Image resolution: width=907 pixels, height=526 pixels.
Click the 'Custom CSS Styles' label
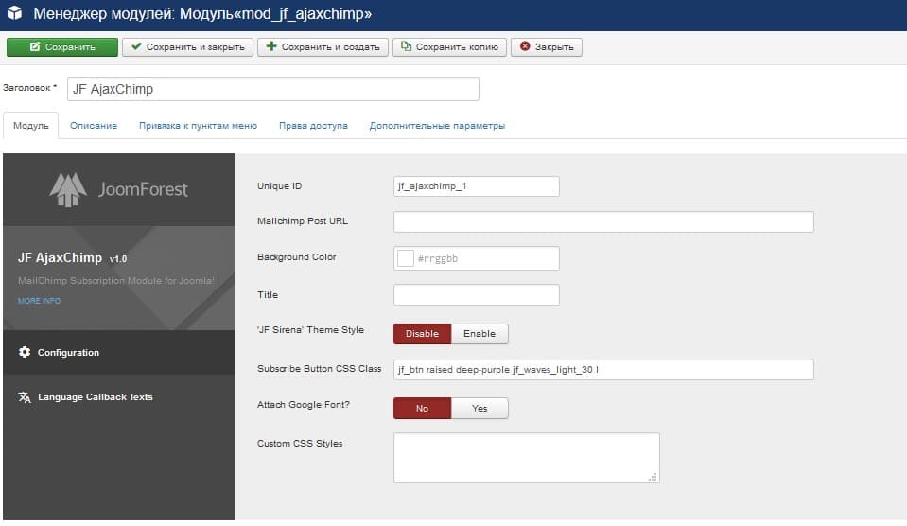click(300, 444)
